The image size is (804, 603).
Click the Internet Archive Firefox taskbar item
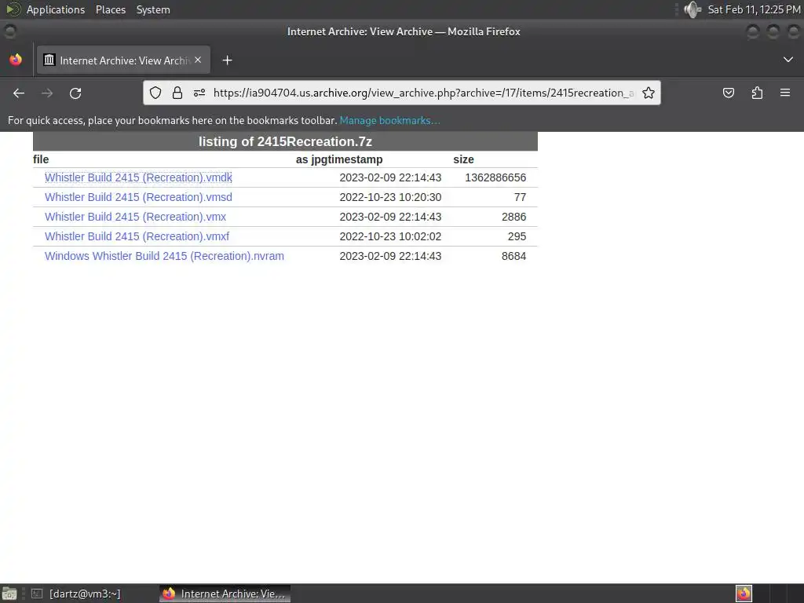225,594
